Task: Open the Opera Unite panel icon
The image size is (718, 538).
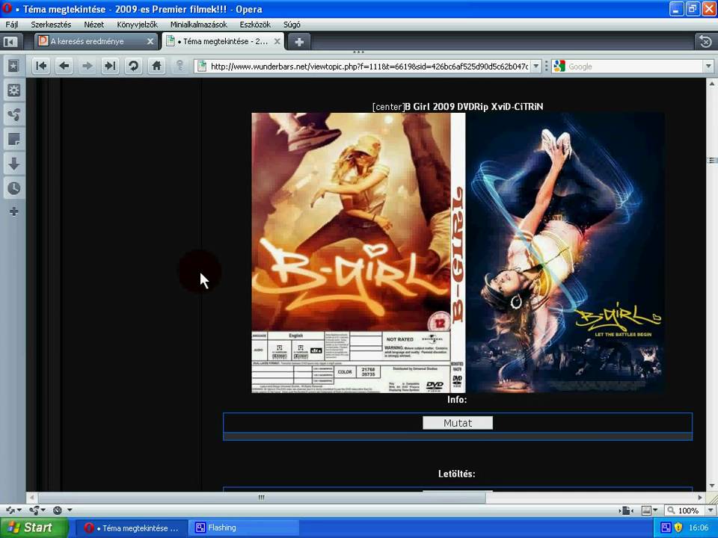Action: 13,114
